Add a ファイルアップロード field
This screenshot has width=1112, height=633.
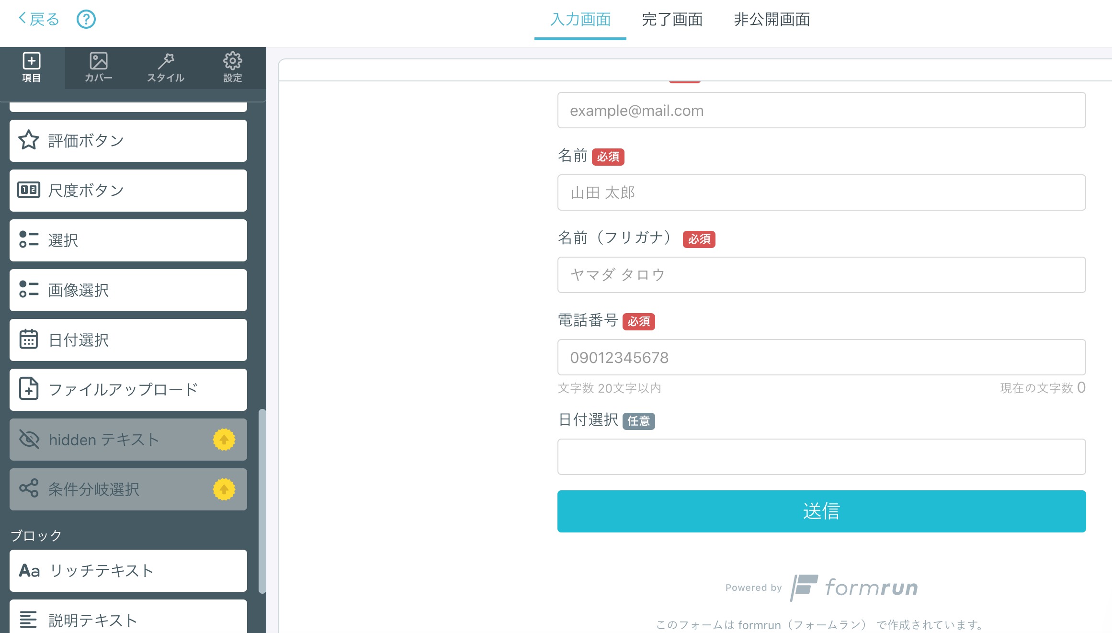click(127, 390)
